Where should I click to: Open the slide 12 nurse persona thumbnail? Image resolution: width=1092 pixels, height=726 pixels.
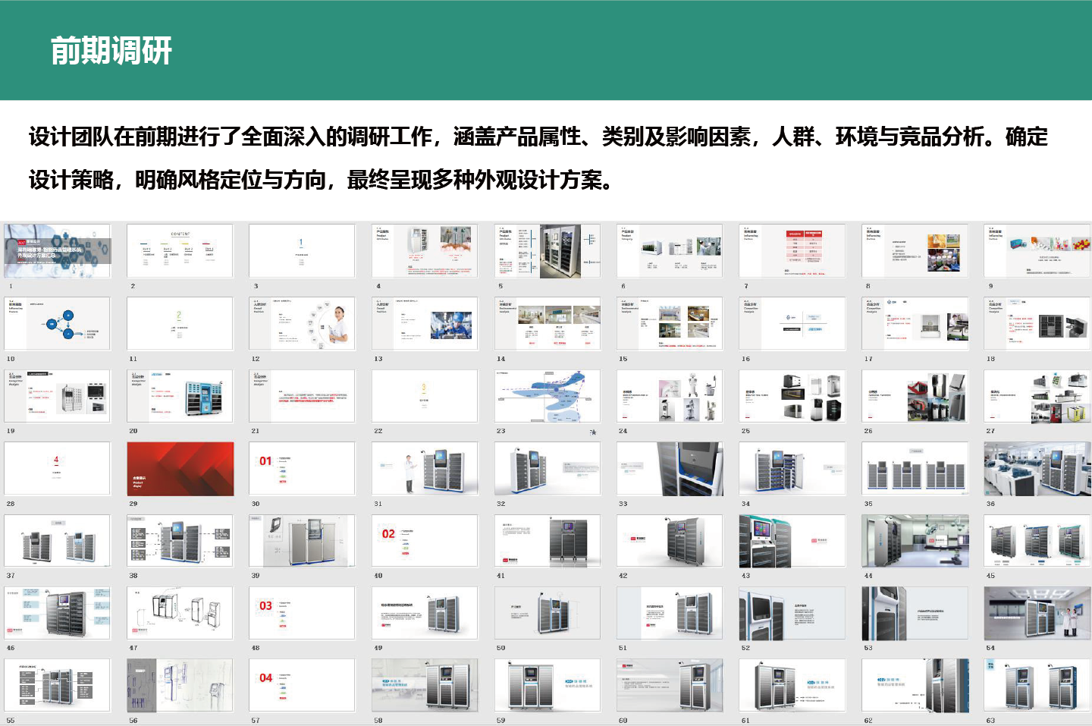[x=303, y=322]
